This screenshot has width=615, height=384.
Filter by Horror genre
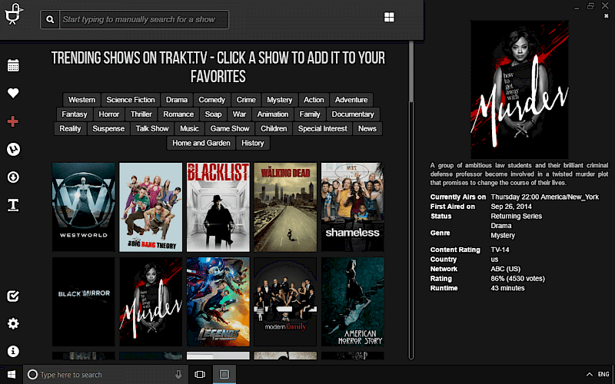click(108, 114)
